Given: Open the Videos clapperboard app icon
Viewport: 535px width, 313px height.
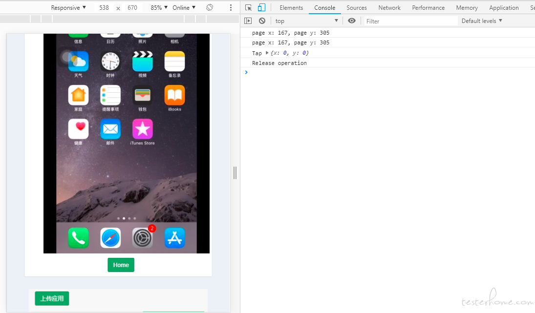Looking at the screenshot, I should point(142,62).
